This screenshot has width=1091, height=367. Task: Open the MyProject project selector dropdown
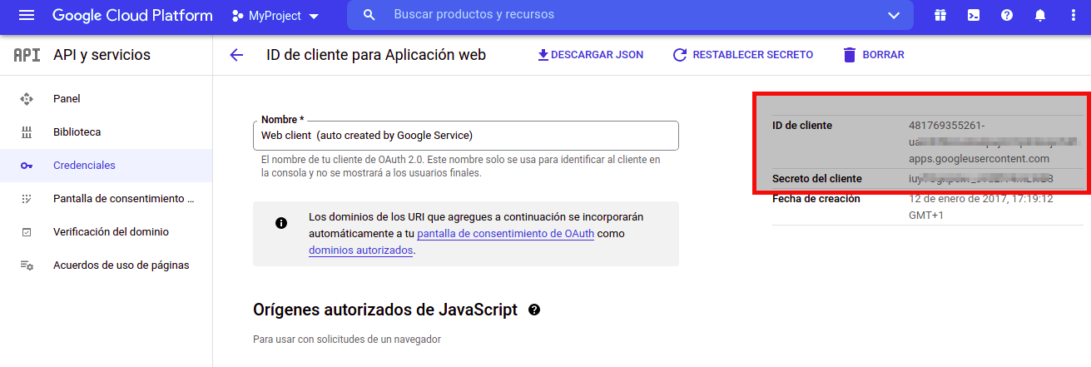[275, 16]
